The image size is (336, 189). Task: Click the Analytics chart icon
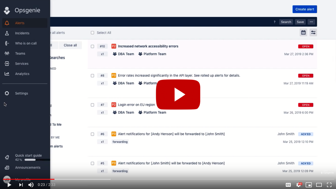click(x=7, y=74)
